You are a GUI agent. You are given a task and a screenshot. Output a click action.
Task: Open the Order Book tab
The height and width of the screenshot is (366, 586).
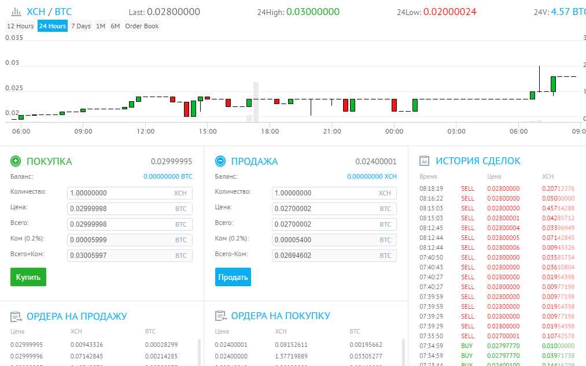(x=142, y=25)
